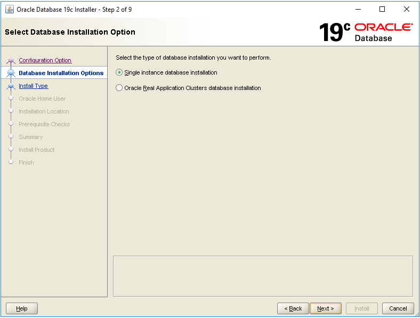The image size is (420, 318).
Task: Open the Configuration Option step link
Action: click(45, 61)
